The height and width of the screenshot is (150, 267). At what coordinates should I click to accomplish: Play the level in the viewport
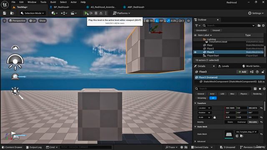click(x=86, y=13)
